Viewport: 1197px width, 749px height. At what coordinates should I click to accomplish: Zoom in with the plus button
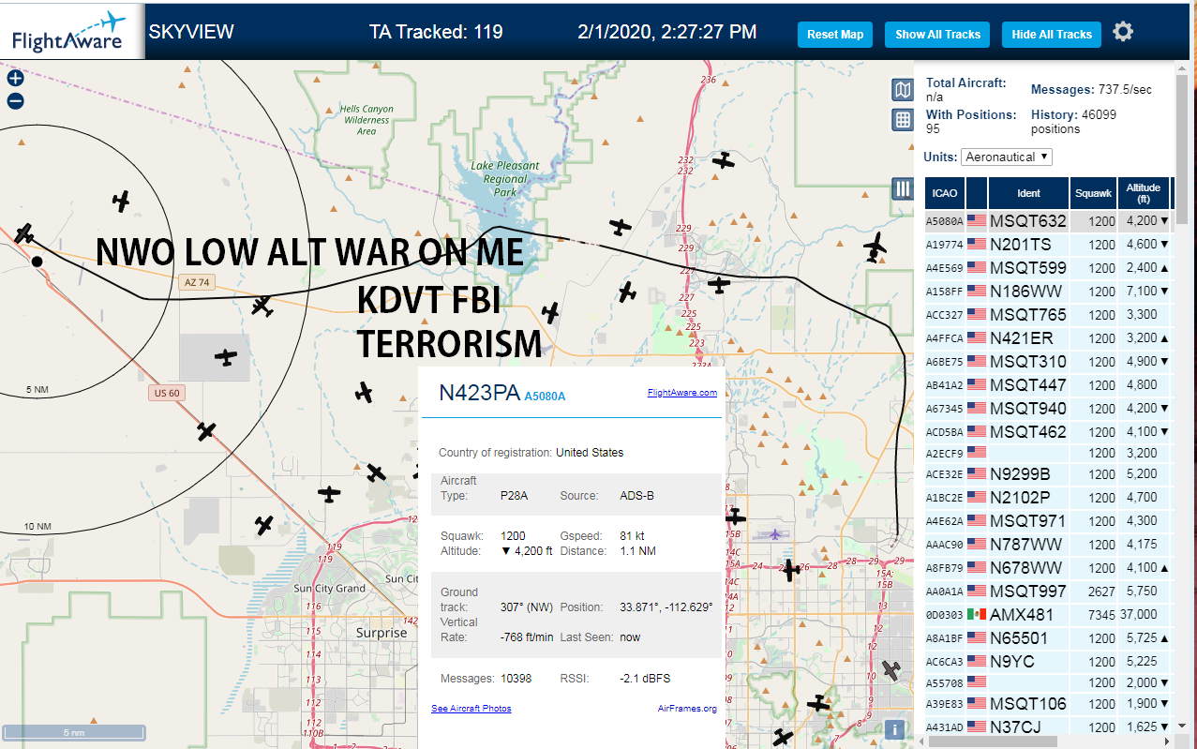[x=15, y=79]
